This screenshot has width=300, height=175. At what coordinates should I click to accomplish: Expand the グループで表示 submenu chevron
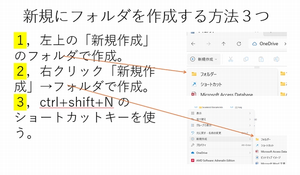[x=250, y=125]
